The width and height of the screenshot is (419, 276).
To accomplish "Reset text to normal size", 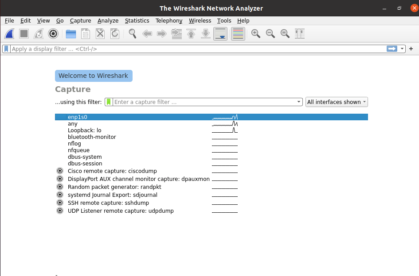I will pyautogui.click(x=285, y=34).
